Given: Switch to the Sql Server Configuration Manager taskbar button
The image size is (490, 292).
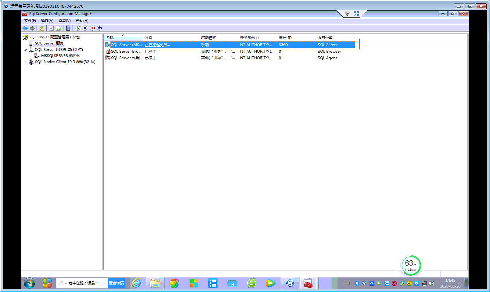Looking at the screenshot, I should (309, 283).
